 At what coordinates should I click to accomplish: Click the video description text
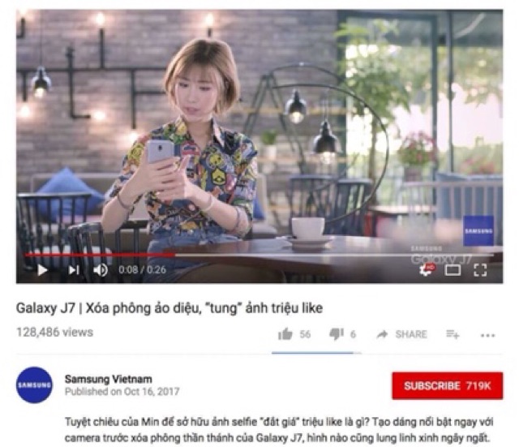click(x=279, y=430)
